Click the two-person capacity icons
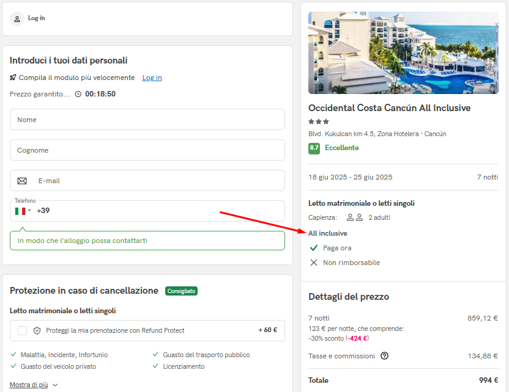 coord(354,217)
